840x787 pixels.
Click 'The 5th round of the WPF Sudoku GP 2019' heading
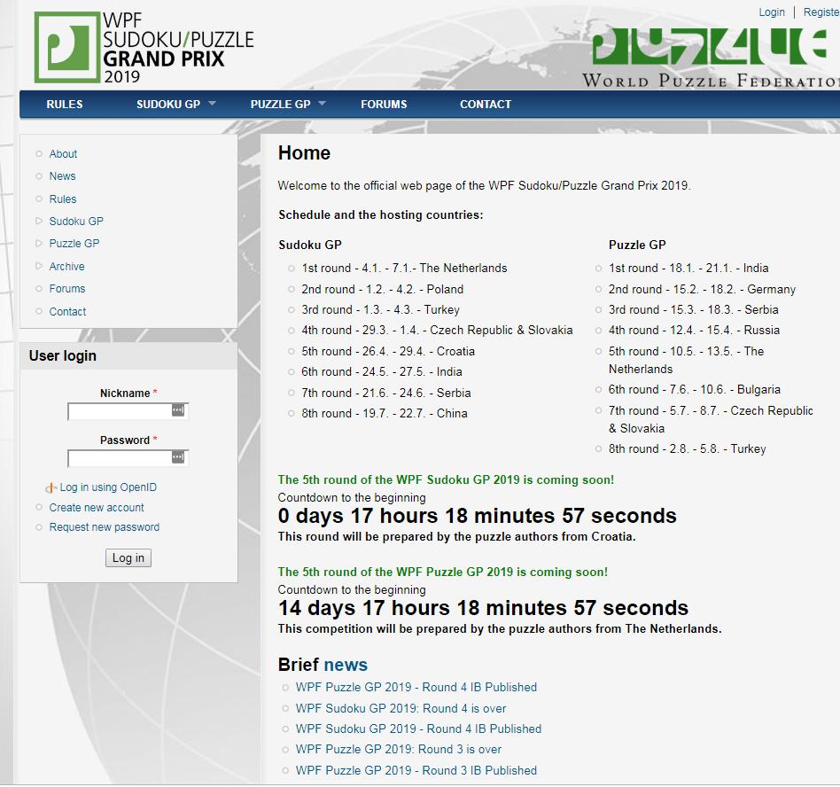pos(446,479)
